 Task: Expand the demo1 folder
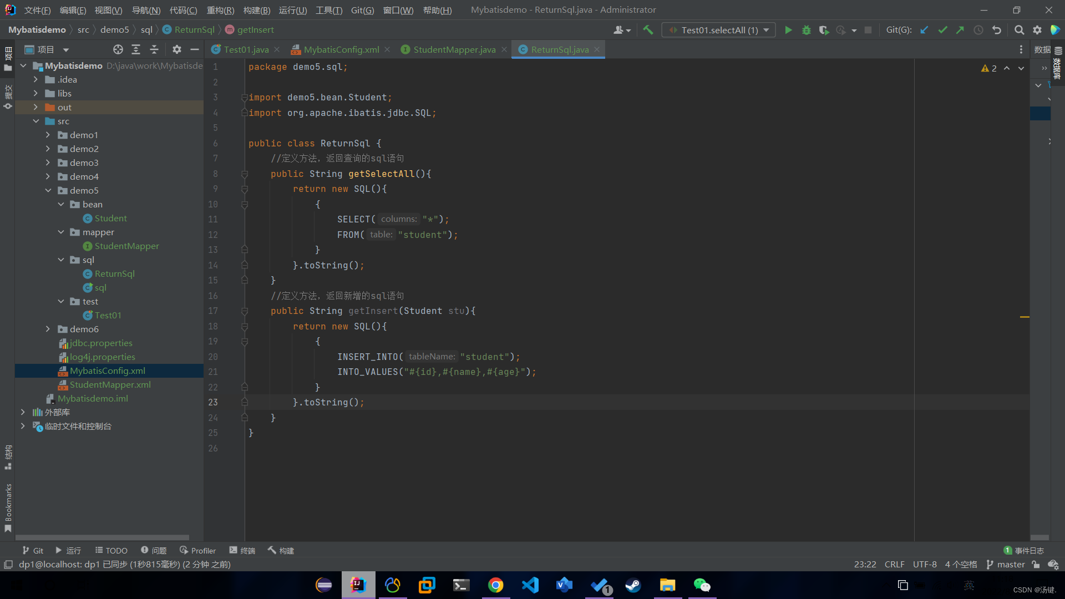coord(48,135)
